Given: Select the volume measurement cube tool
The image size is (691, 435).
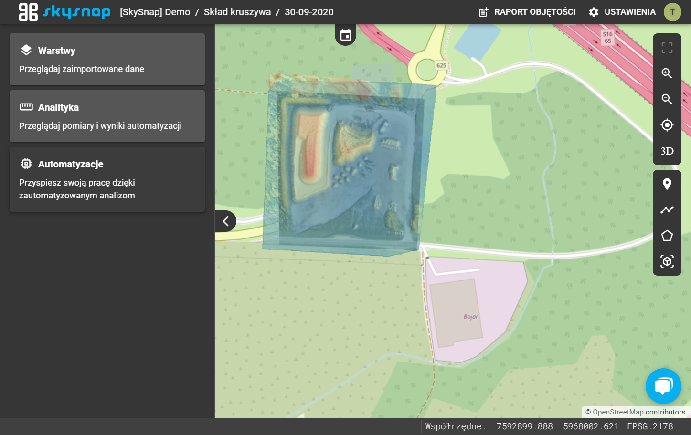Looking at the screenshot, I should coord(667,261).
